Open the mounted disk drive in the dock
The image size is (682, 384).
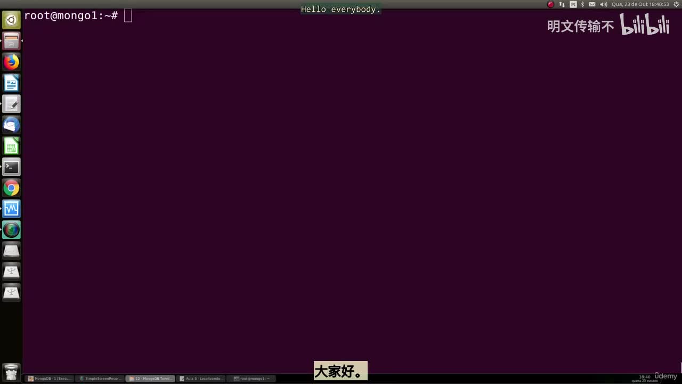(x=11, y=251)
